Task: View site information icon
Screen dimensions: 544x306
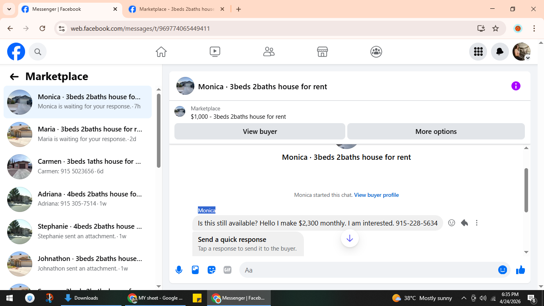Action: point(62,28)
